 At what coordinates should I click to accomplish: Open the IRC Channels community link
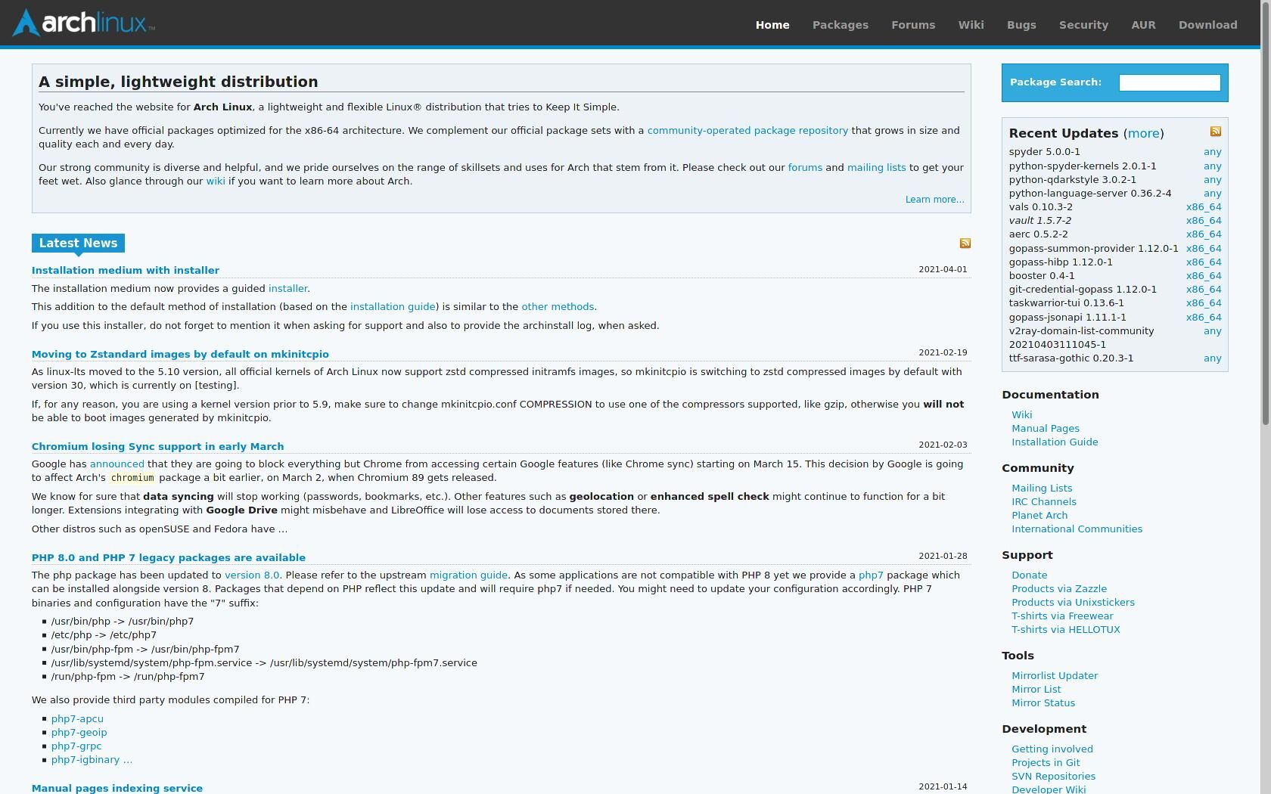tap(1043, 502)
